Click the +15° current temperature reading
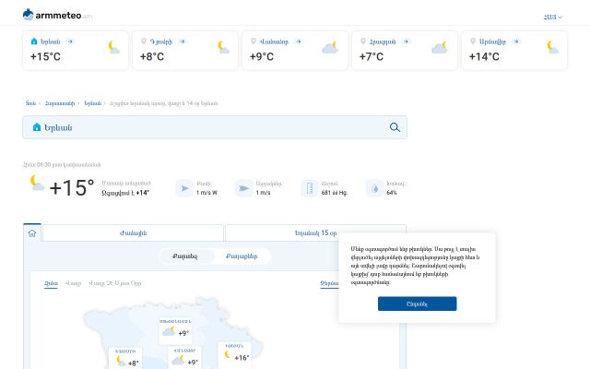Screen dimensions: 590x369 pos(72,187)
